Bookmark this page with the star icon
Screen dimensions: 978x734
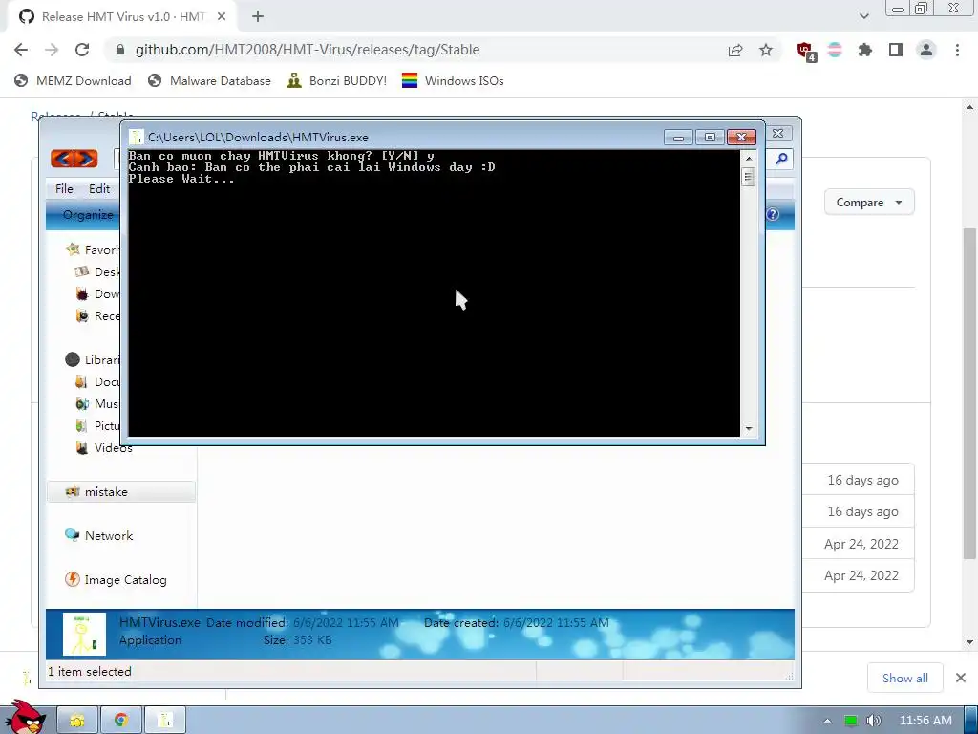tap(766, 50)
